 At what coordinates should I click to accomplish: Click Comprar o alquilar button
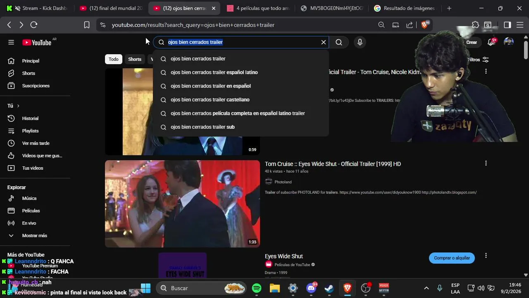(452, 258)
